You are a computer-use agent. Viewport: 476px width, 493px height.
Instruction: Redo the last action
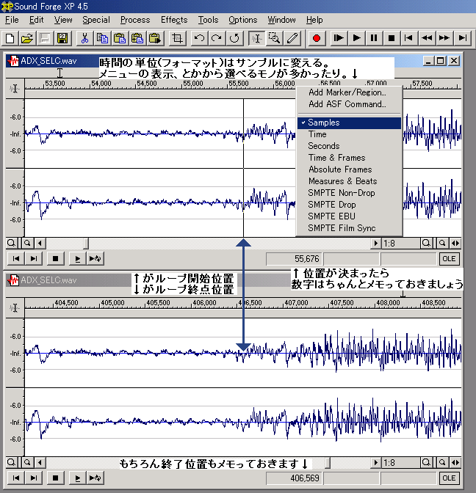pos(217,38)
